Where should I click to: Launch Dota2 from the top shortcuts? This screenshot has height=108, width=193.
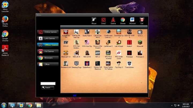(x=103, y=21)
